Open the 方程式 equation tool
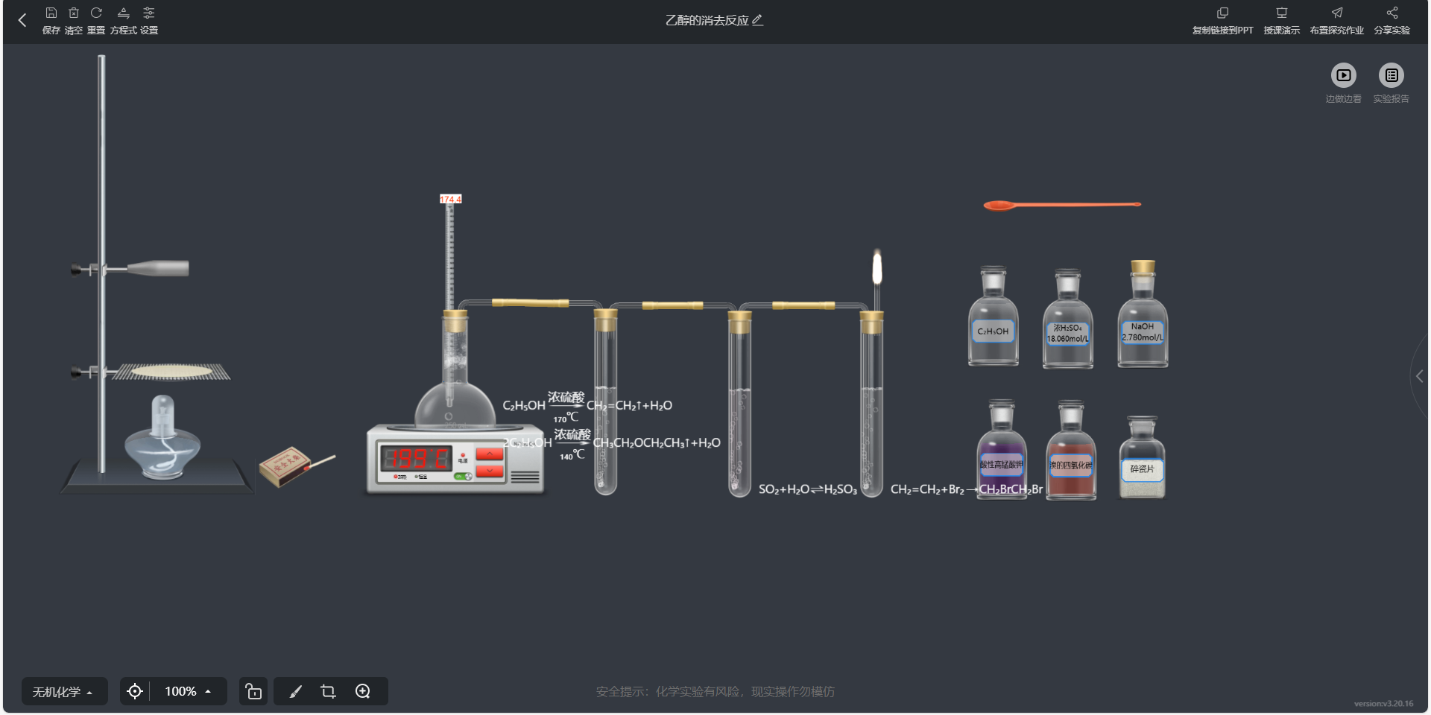The height and width of the screenshot is (715, 1431). pos(124,13)
